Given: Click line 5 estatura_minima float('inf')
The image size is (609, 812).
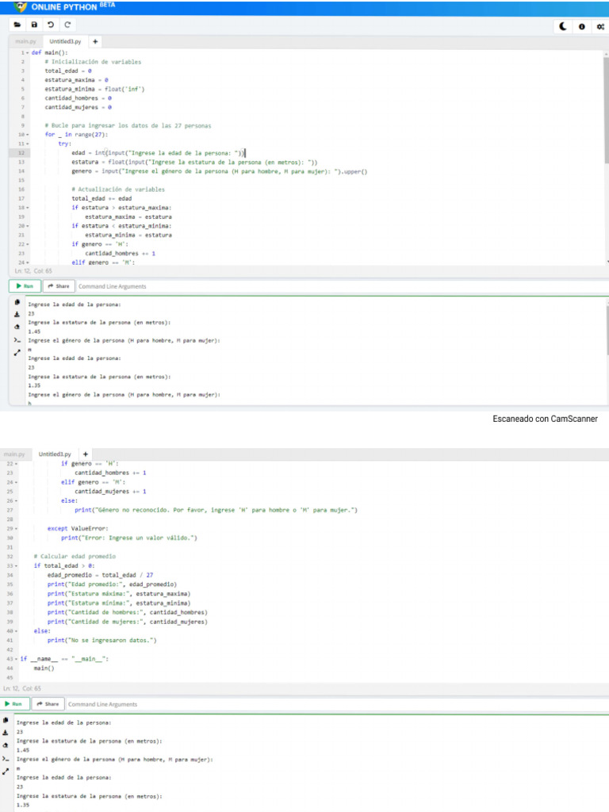Looking at the screenshot, I should point(95,89).
